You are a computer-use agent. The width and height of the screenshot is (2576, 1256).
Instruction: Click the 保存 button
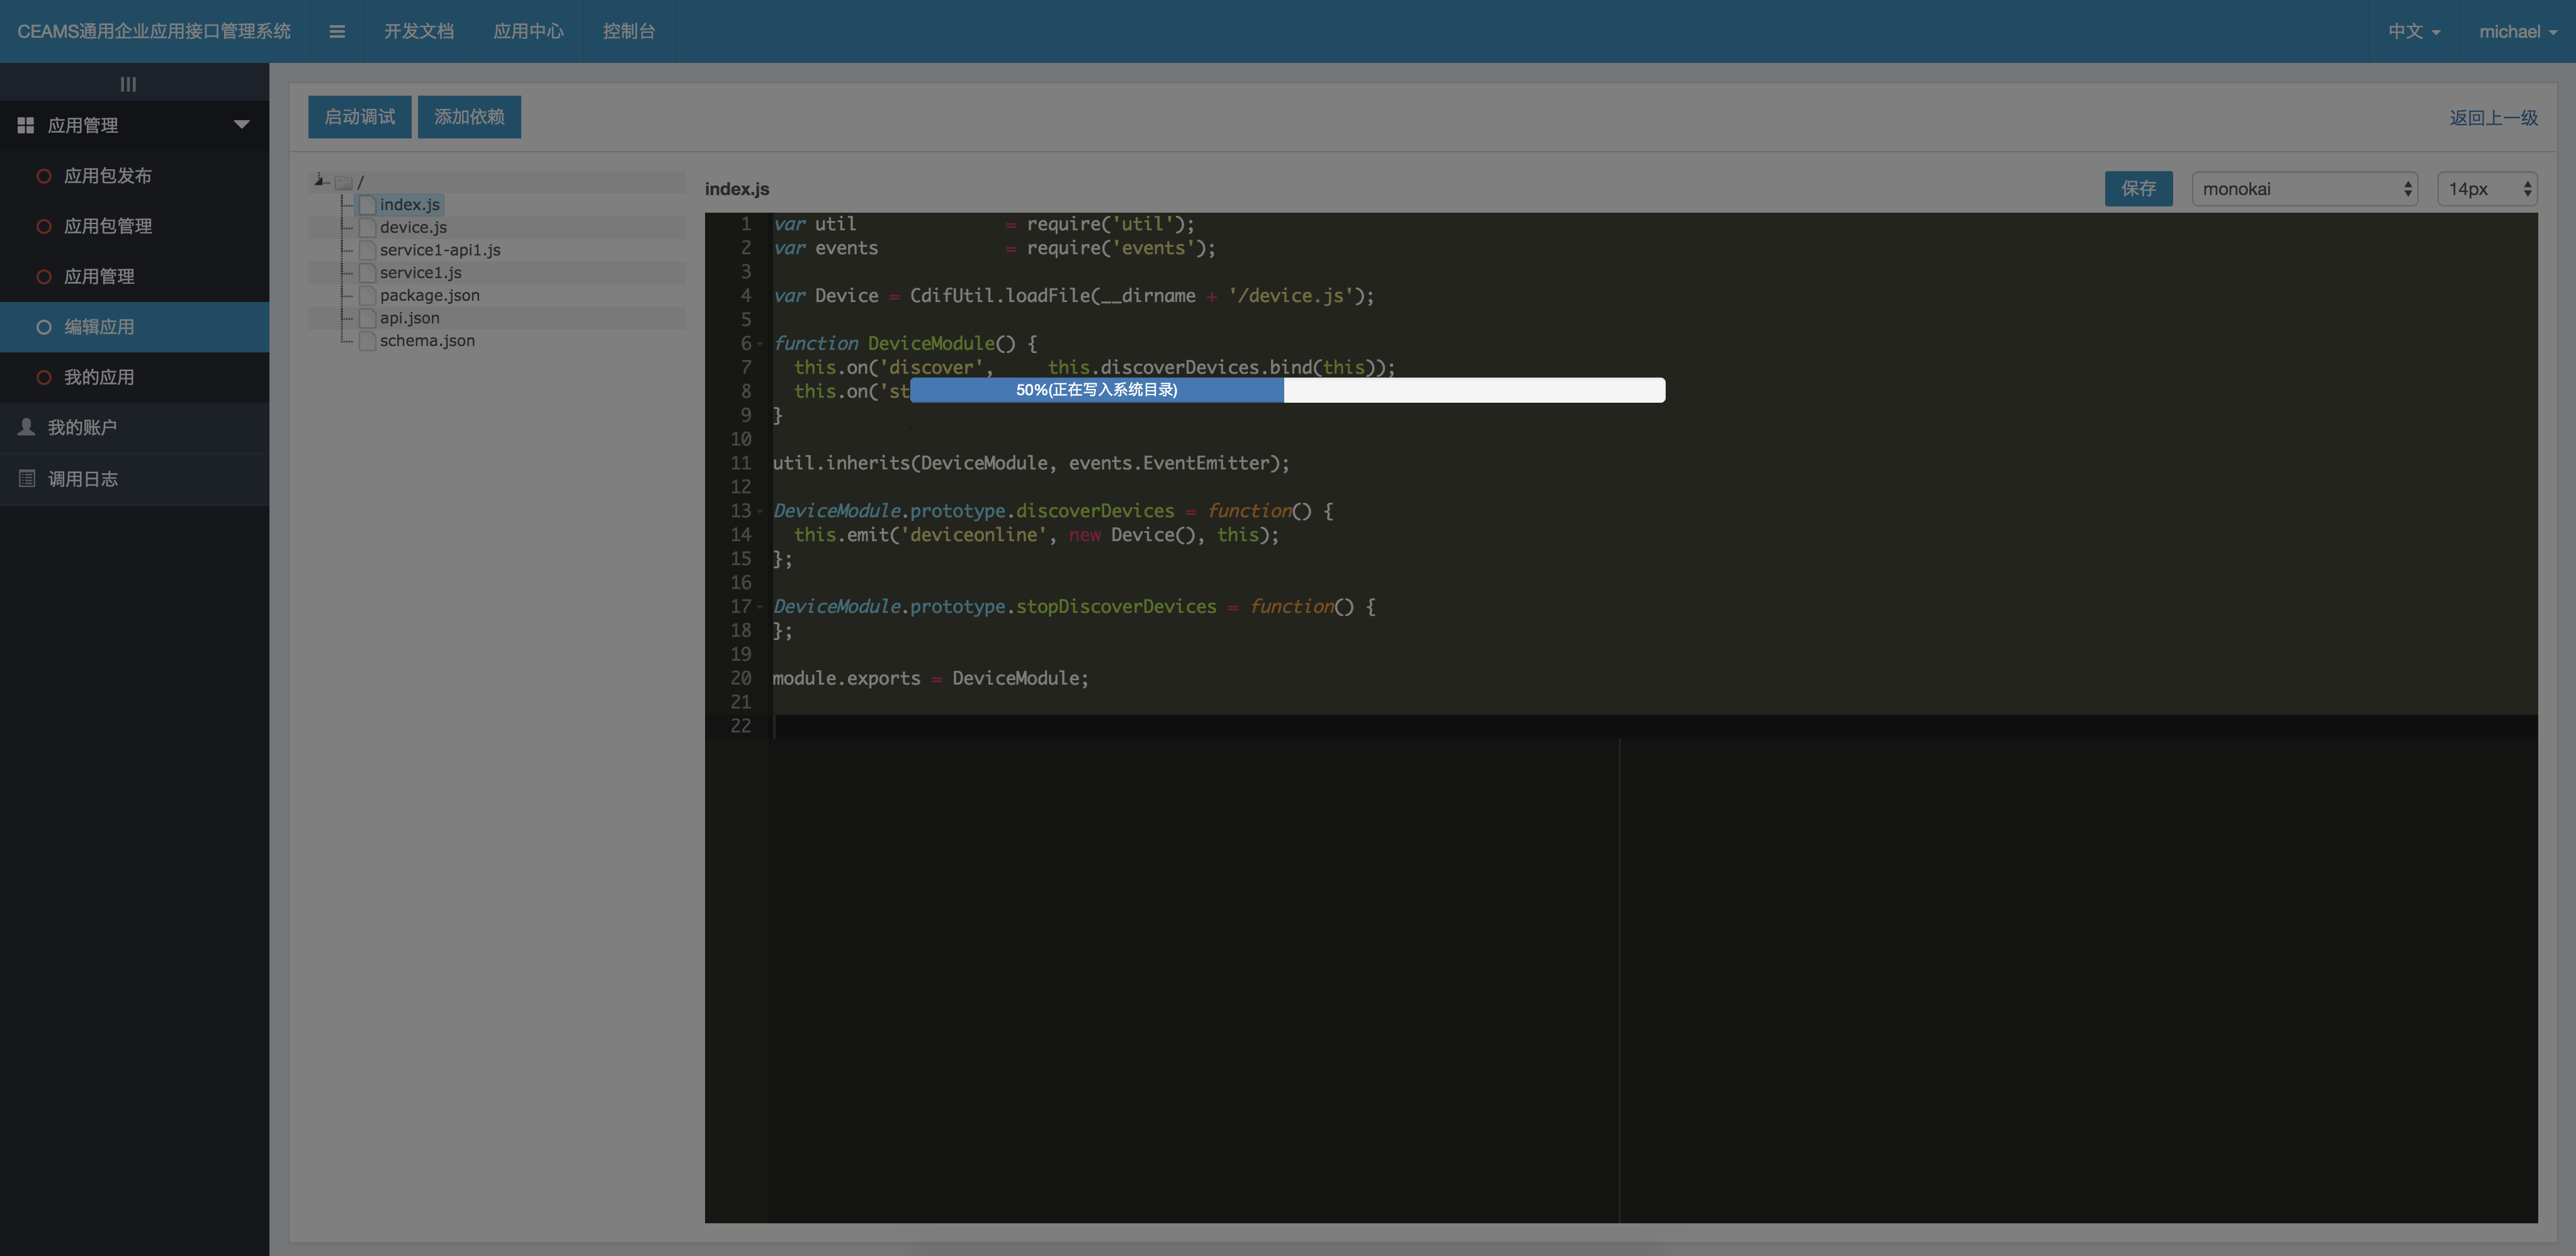coord(2138,189)
